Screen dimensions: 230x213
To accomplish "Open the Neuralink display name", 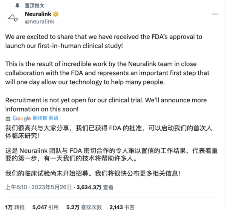I will 38,14.
